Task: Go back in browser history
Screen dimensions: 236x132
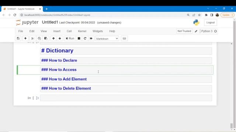Action: pyautogui.click(x=4, y=15)
